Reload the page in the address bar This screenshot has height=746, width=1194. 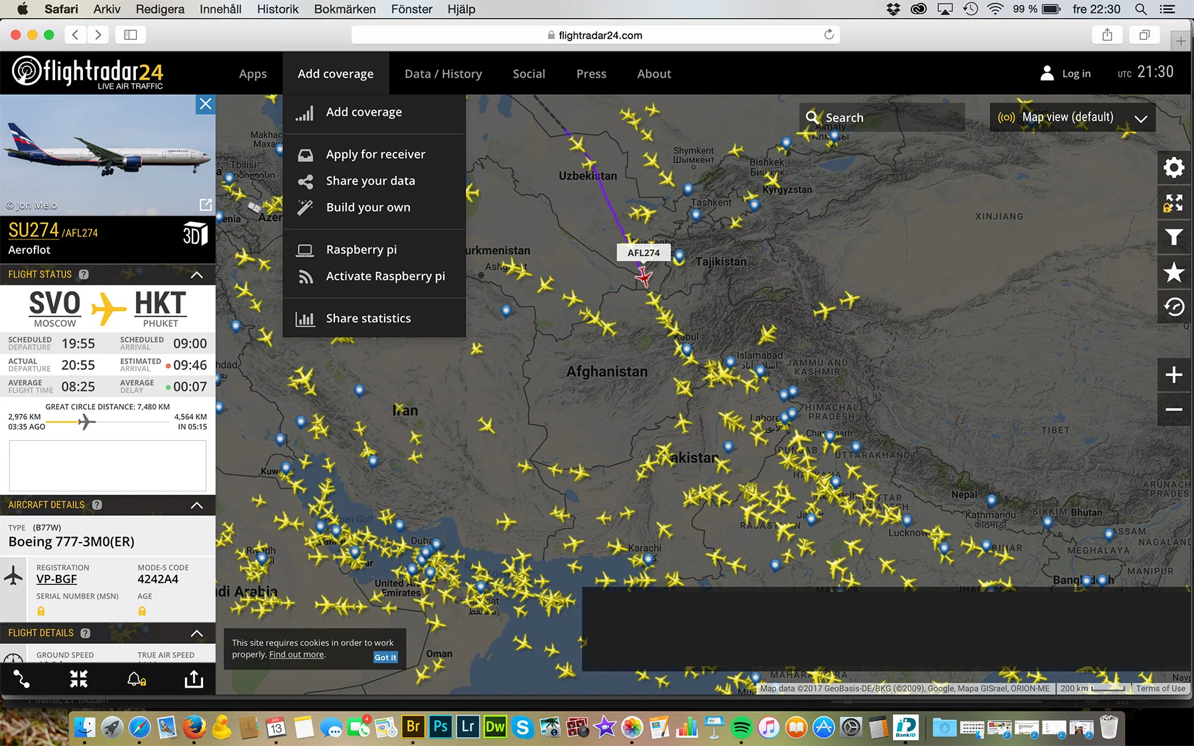(829, 34)
